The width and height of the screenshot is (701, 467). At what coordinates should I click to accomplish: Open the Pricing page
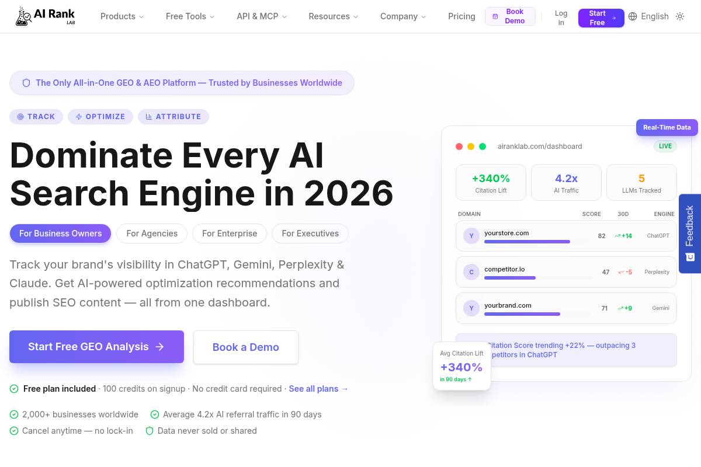tap(461, 16)
